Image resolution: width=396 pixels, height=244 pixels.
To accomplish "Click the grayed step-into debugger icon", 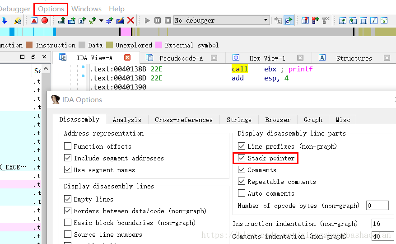I will tap(278, 20).
